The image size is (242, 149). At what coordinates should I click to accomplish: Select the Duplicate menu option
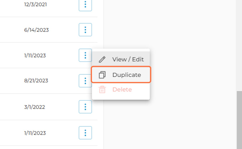121,75
